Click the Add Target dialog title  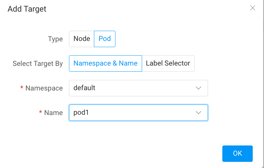coord(27,9)
